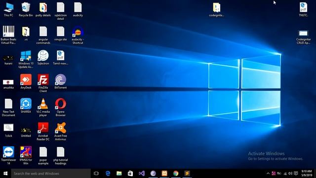
Task: Select the php tutorial headings file
Action: 60,156
